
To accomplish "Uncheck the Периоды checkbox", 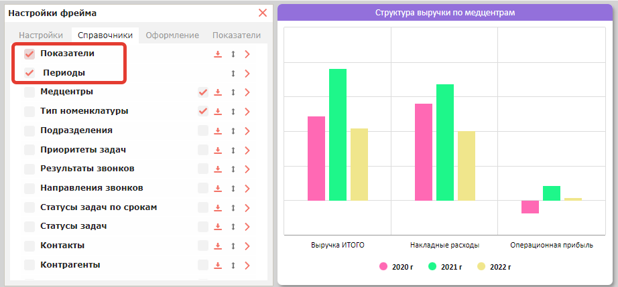I will (x=29, y=73).
